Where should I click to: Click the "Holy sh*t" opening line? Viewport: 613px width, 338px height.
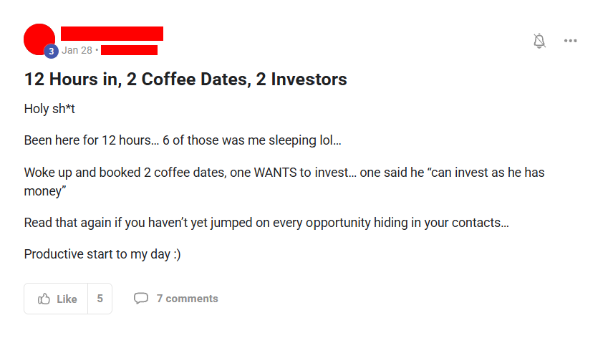(x=49, y=109)
